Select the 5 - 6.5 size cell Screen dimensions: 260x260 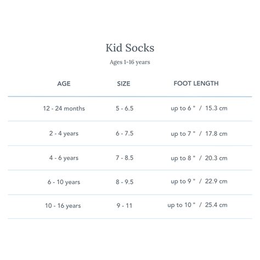point(125,108)
